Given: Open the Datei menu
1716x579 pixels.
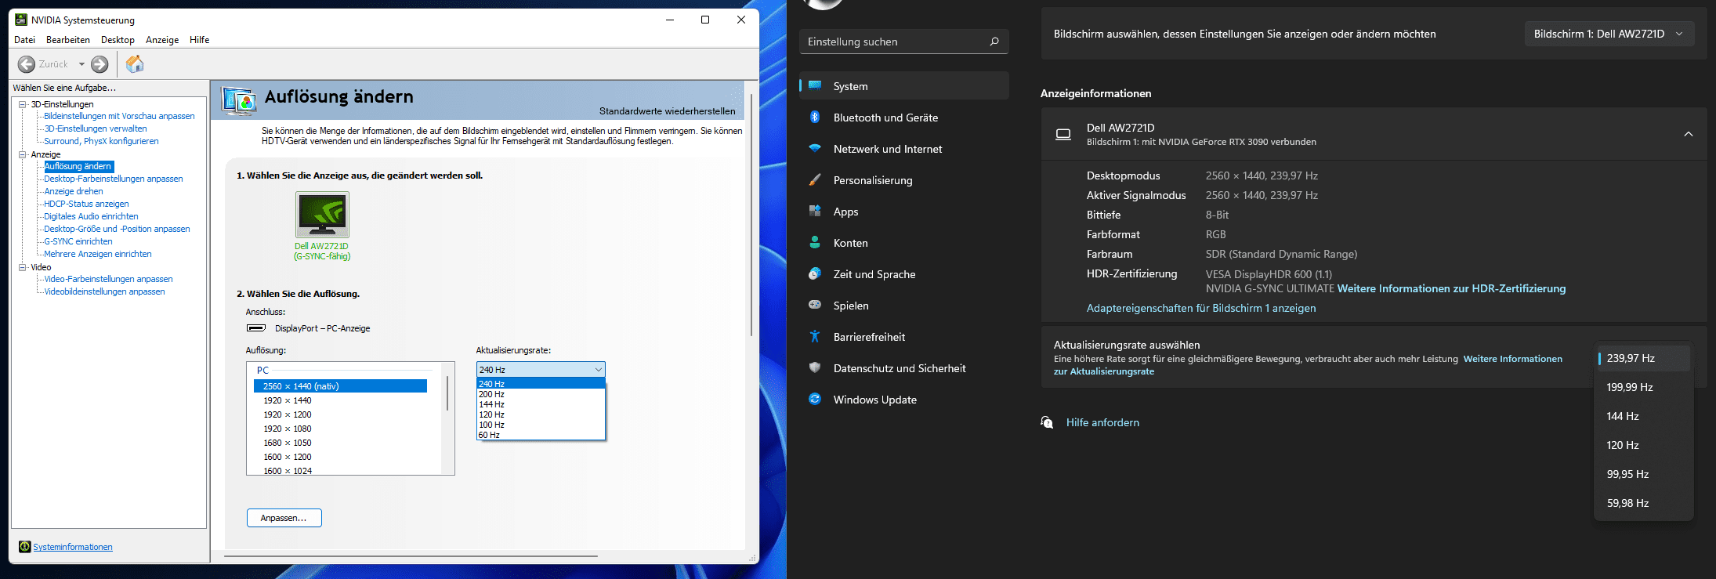Looking at the screenshot, I should coord(24,40).
